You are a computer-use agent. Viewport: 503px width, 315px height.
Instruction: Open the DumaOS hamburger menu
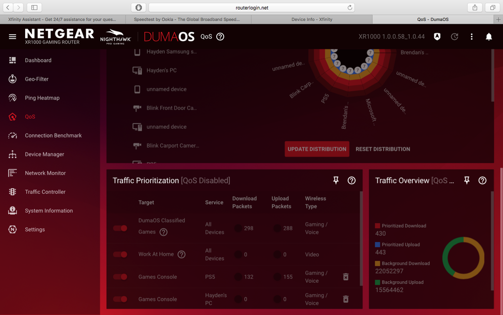(13, 37)
